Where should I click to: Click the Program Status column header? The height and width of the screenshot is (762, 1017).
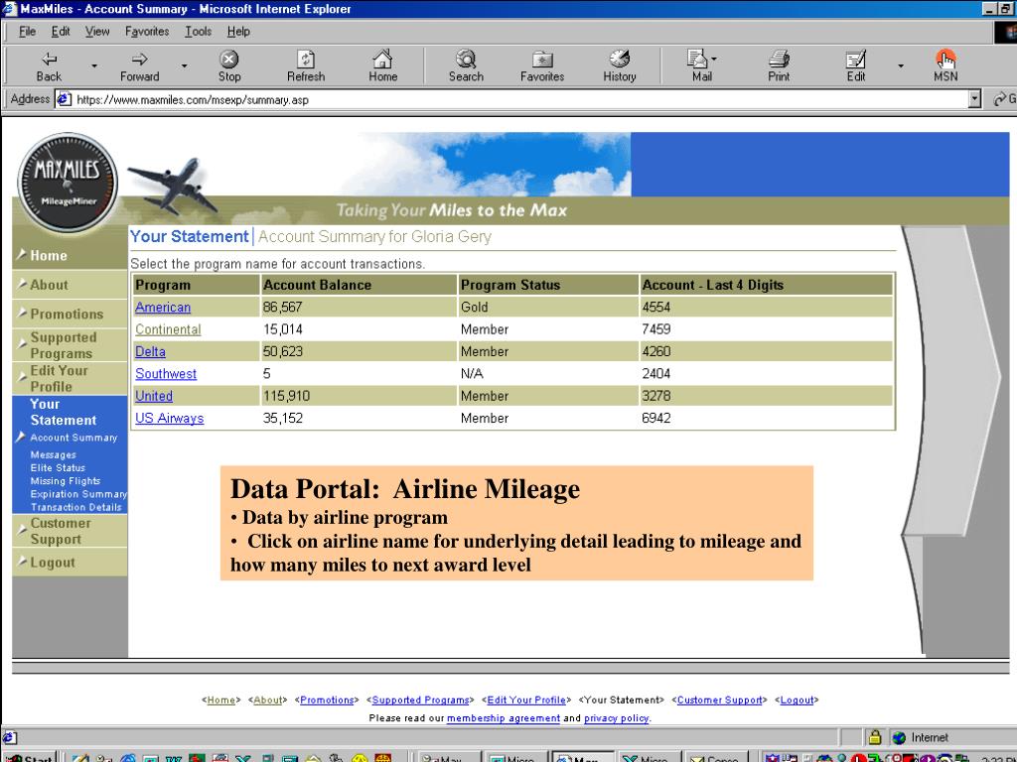pos(548,285)
